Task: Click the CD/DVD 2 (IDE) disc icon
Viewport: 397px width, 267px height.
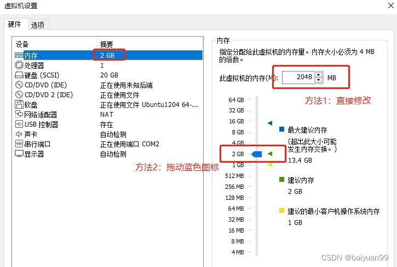Action: tap(19, 94)
